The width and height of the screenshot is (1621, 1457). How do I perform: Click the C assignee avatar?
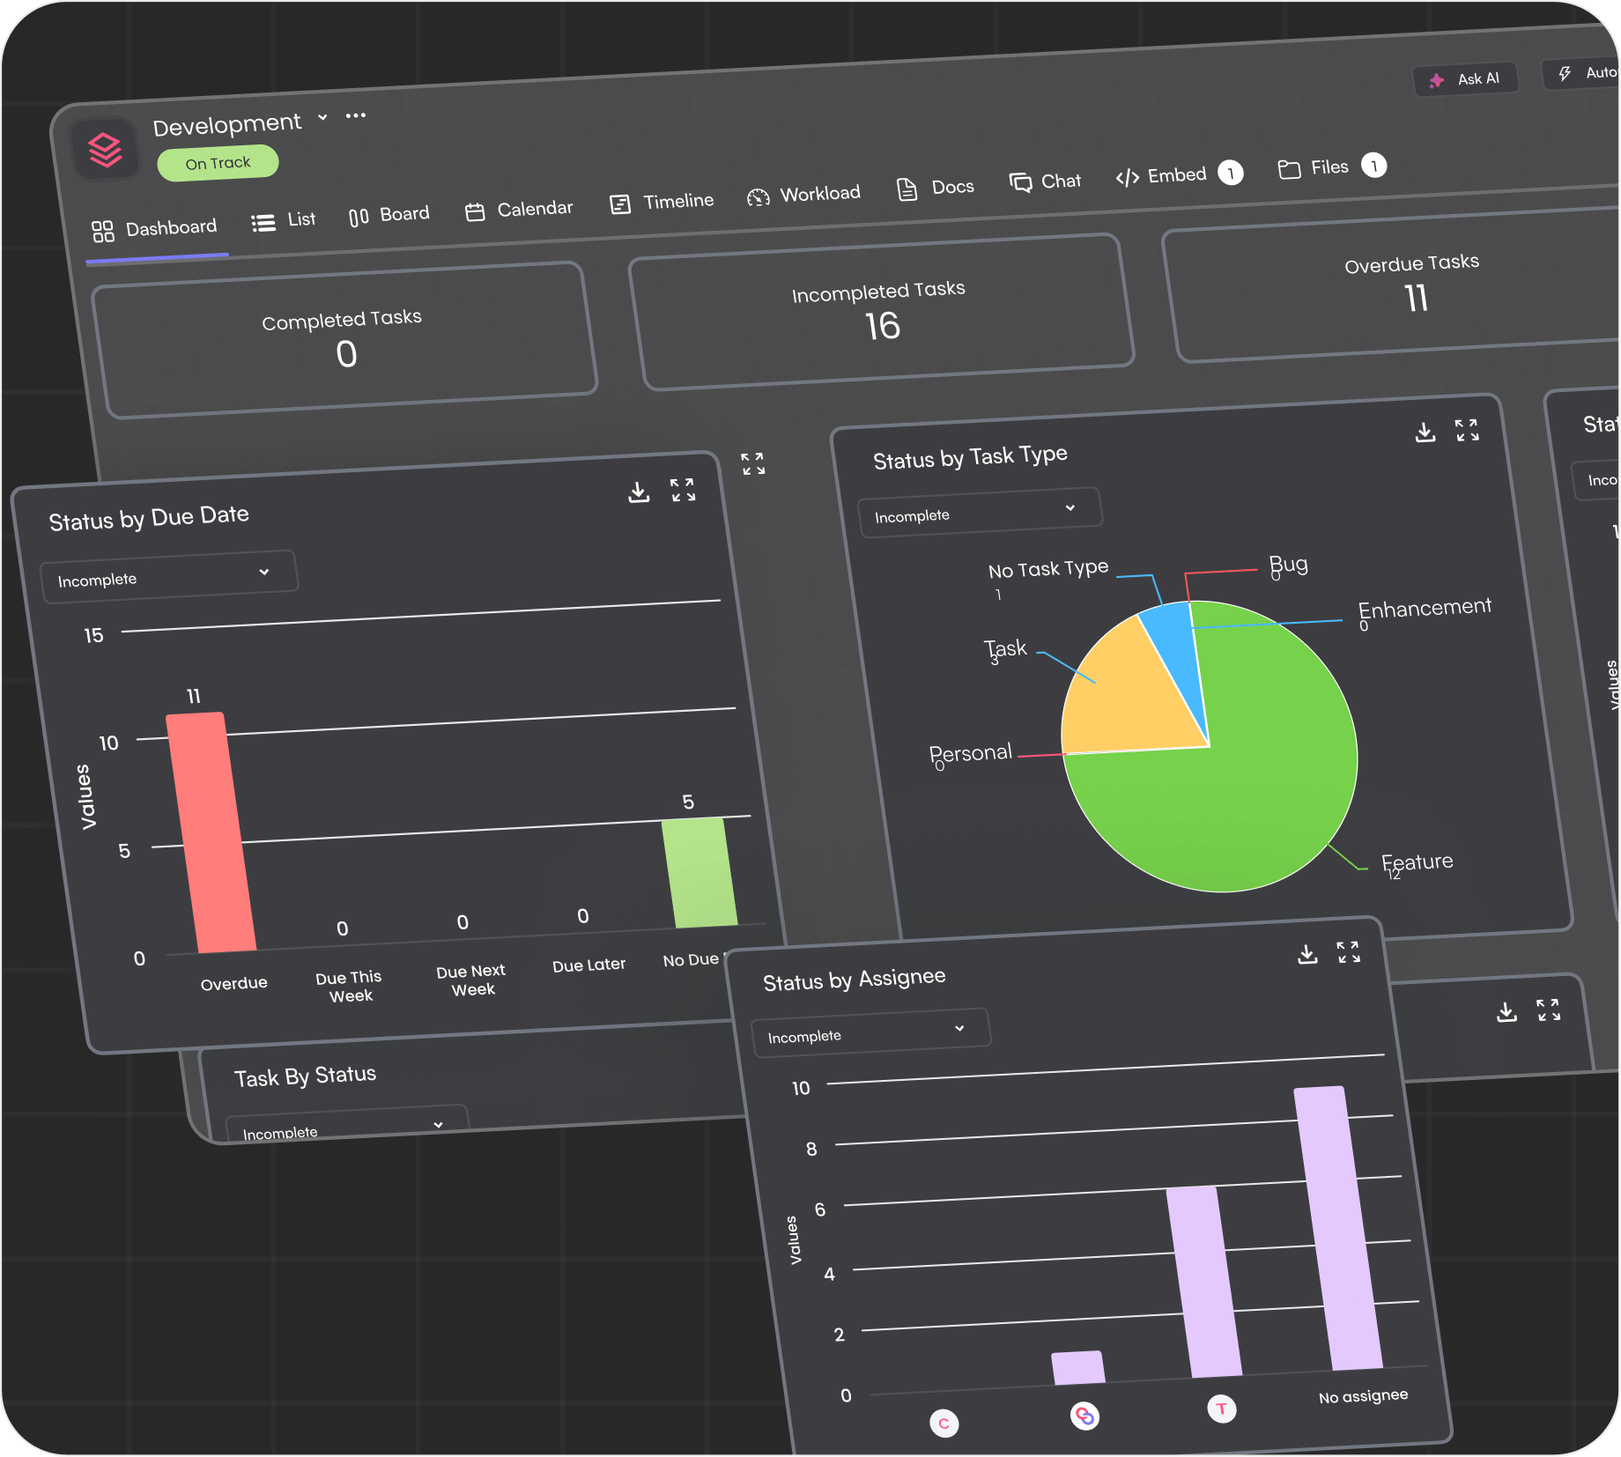944,1423
